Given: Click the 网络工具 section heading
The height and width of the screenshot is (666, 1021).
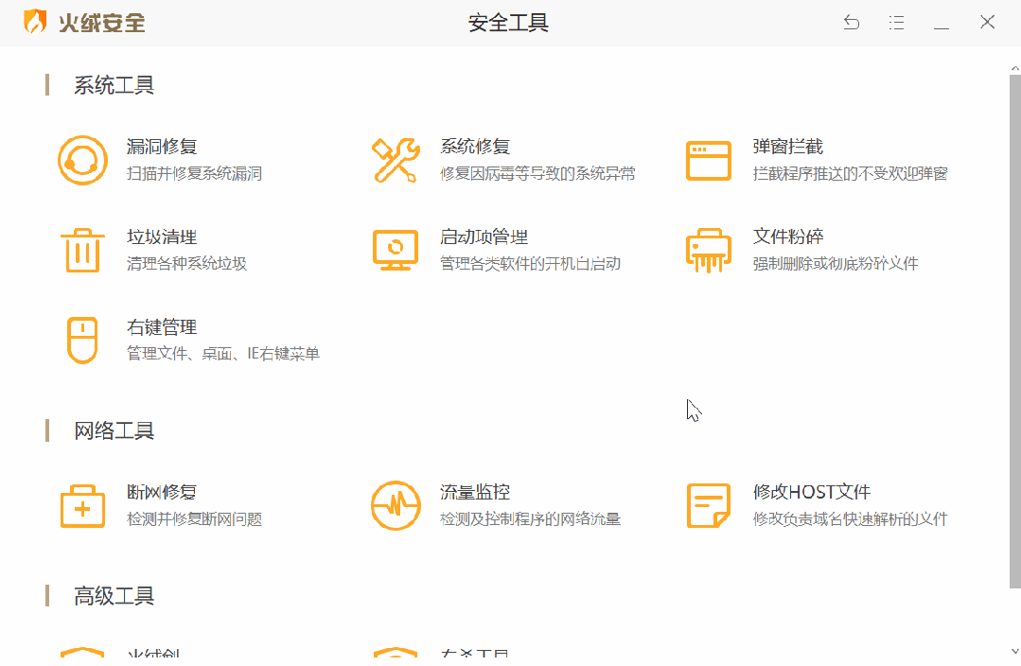Looking at the screenshot, I should (x=114, y=431).
